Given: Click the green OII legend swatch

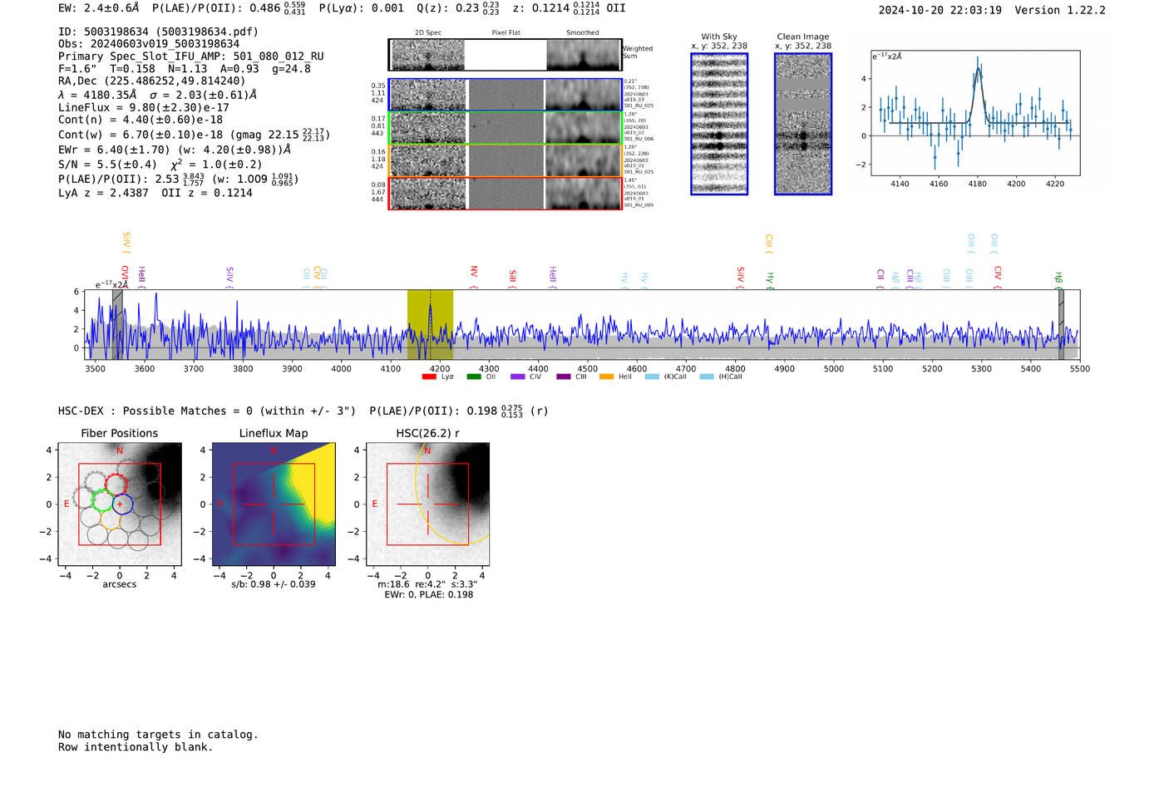Looking at the screenshot, I should pos(474,377).
